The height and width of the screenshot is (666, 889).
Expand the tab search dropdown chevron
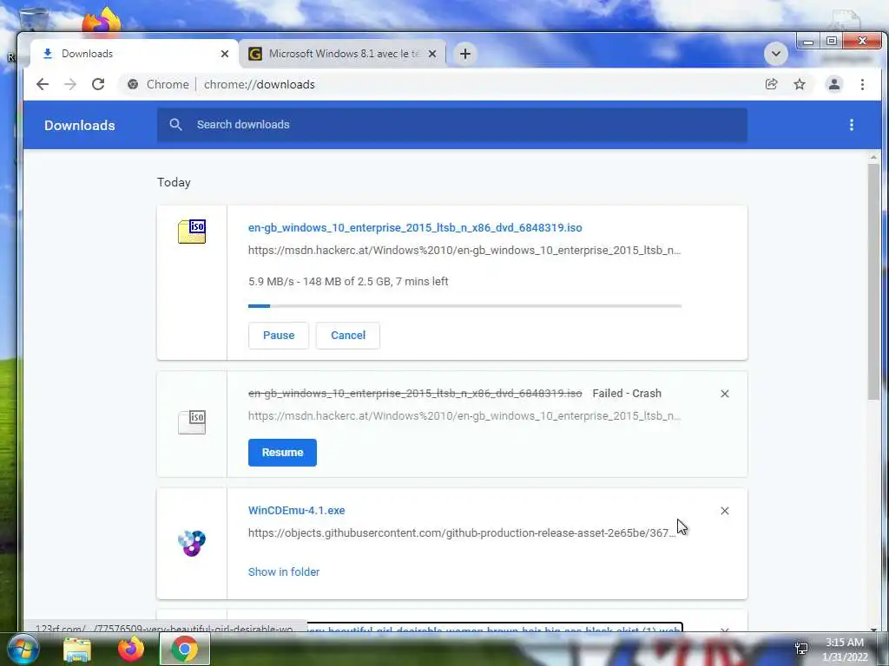click(775, 55)
